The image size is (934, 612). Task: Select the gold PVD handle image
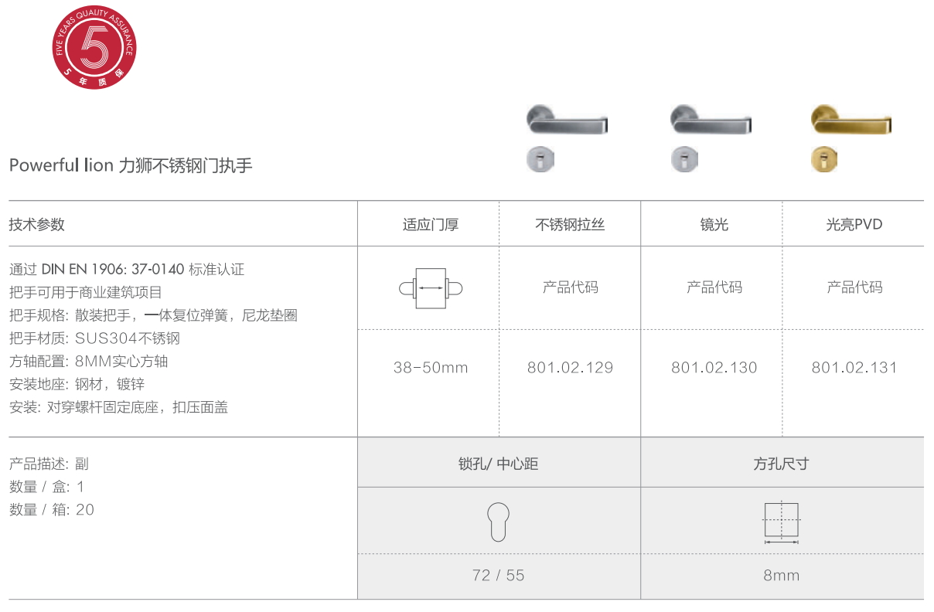[850, 120]
